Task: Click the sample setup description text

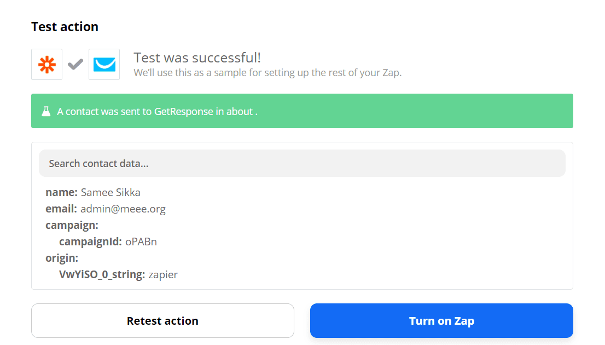Action: pos(267,72)
